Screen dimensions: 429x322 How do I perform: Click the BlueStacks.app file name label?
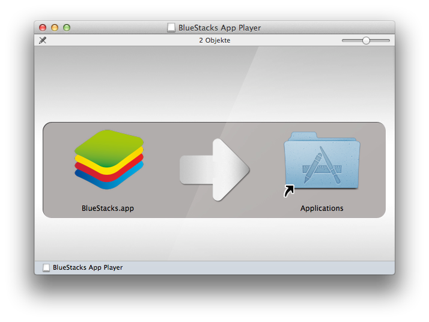pyautogui.click(x=108, y=208)
